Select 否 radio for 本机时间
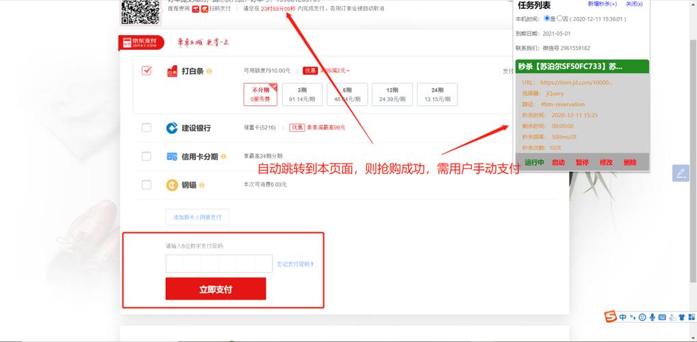The image size is (697, 342). pos(559,18)
